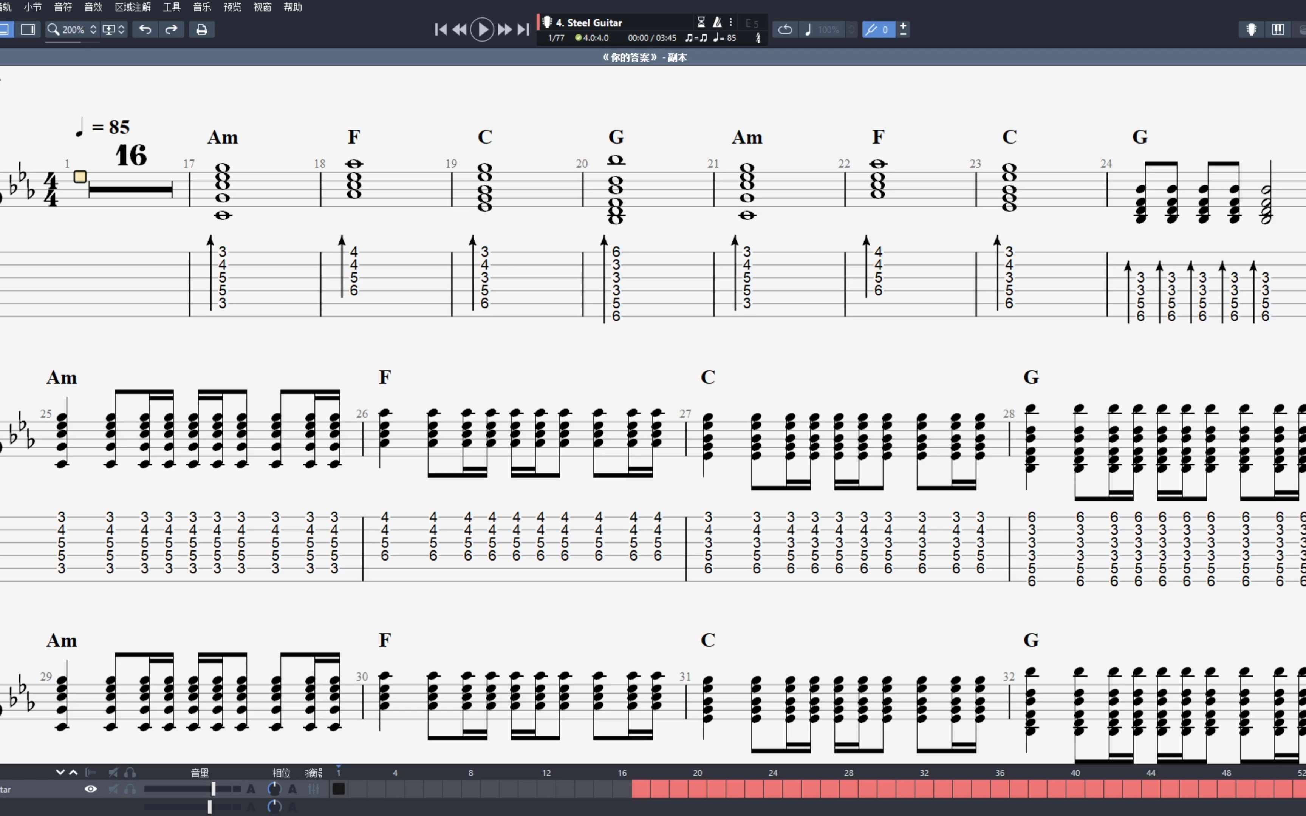Hide the Steel Guitar track via eye icon

(91, 789)
